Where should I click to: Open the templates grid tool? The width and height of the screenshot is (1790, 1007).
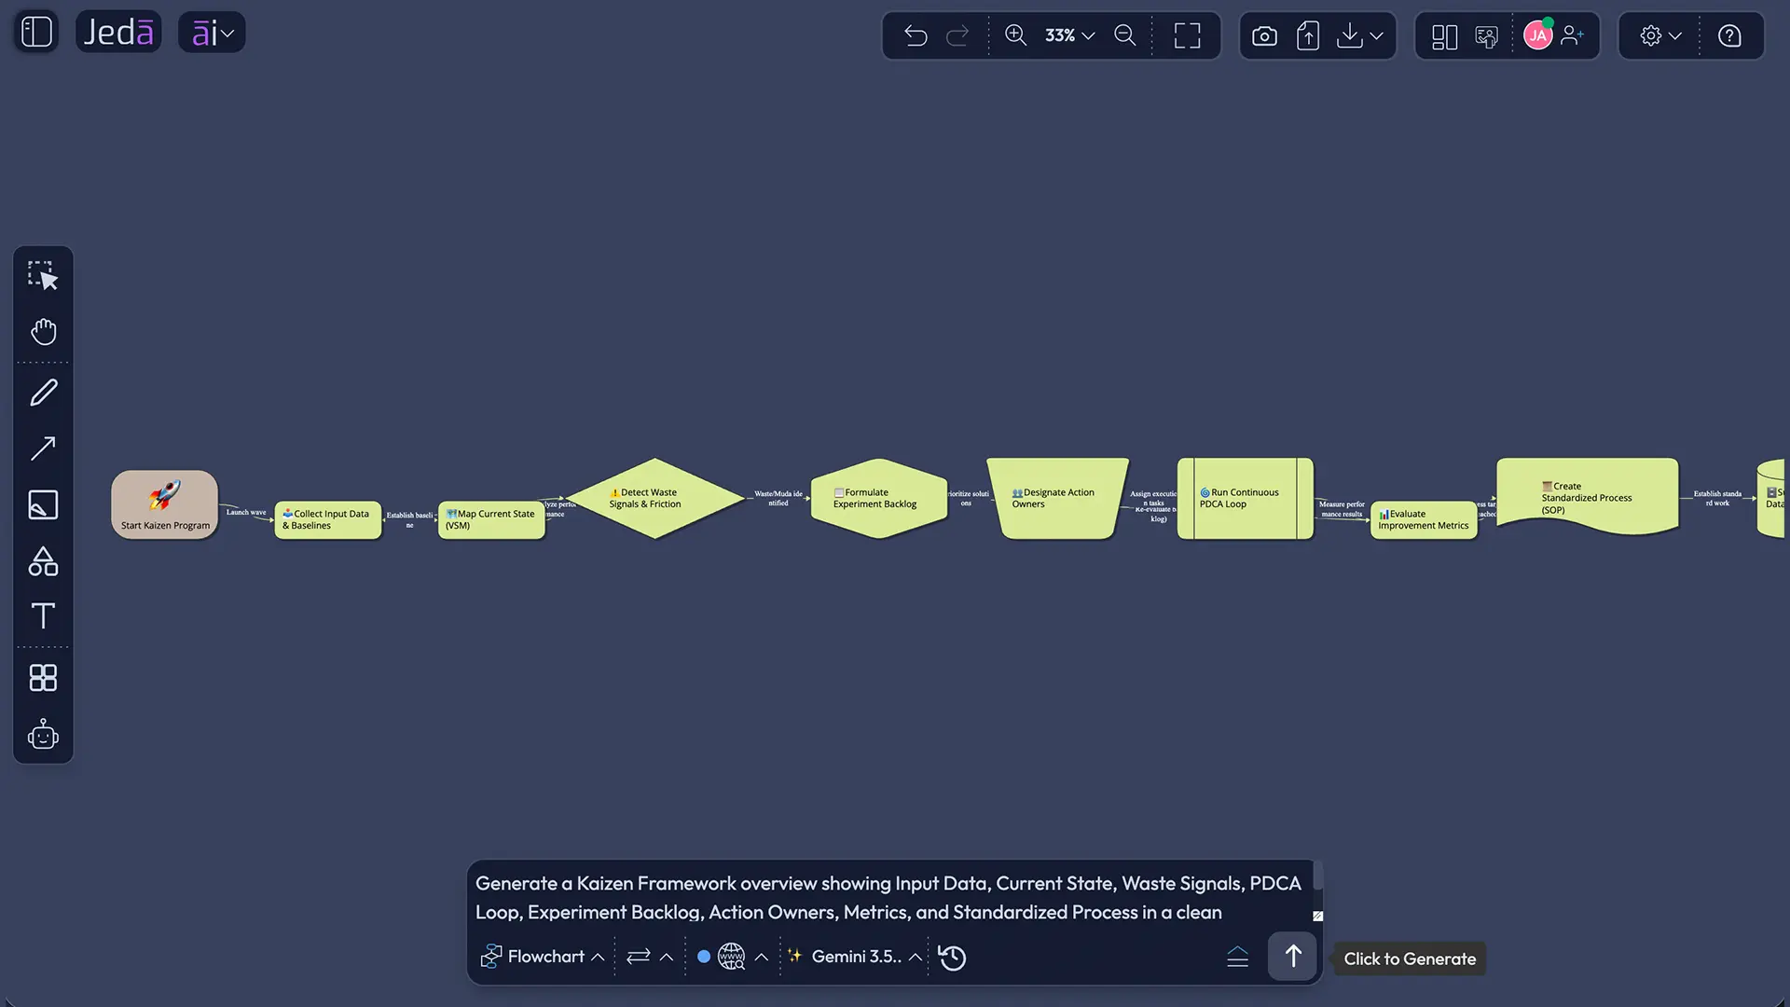[x=43, y=678]
